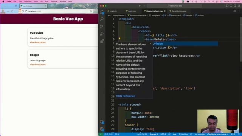242x136 pixels.
Task: Close the vue-first-app browser tab
Action: tap(45, 6)
